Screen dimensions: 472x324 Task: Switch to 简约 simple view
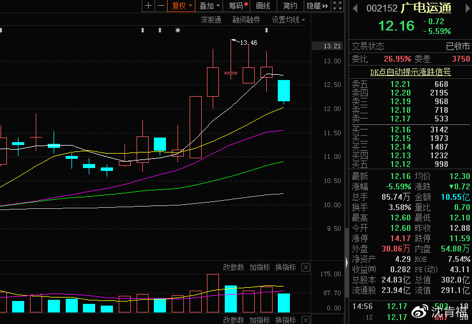pos(290,6)
